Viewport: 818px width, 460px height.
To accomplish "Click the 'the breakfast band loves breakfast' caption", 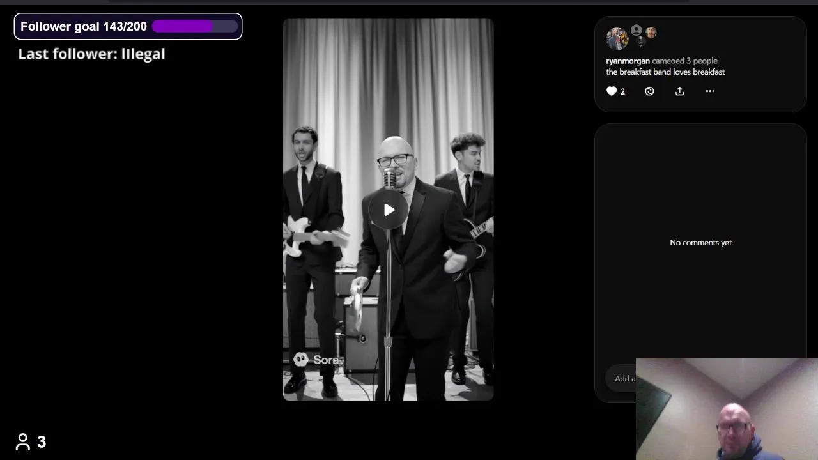I will click(665, 72).
